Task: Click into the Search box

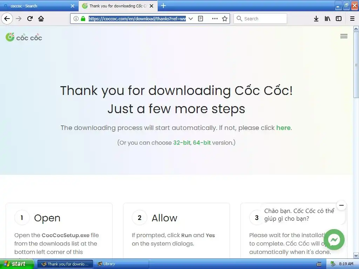Action: 260,19
